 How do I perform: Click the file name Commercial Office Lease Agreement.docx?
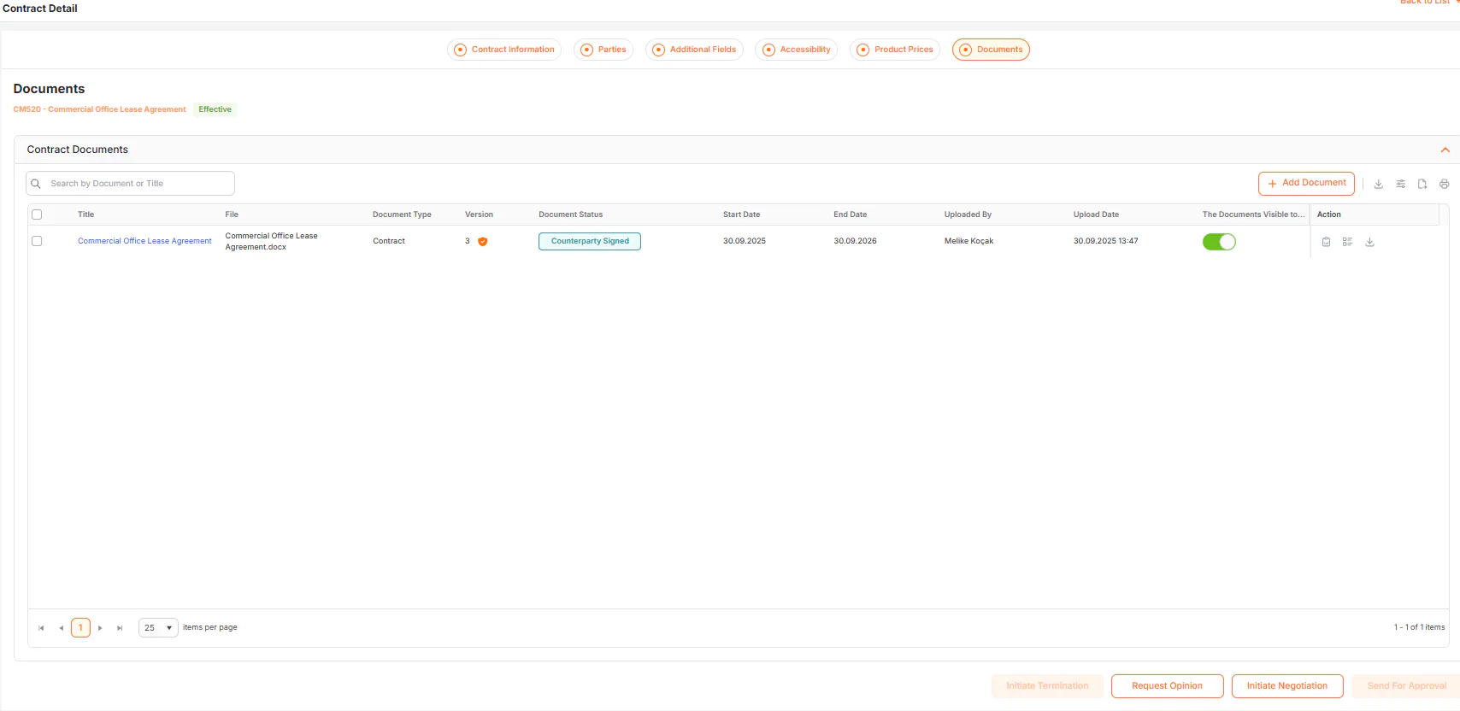point(271,242)
